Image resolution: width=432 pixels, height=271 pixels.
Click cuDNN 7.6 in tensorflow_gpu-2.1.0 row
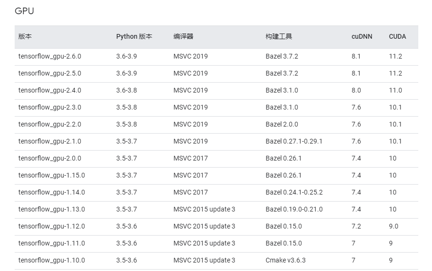click(x=356, y=142)
